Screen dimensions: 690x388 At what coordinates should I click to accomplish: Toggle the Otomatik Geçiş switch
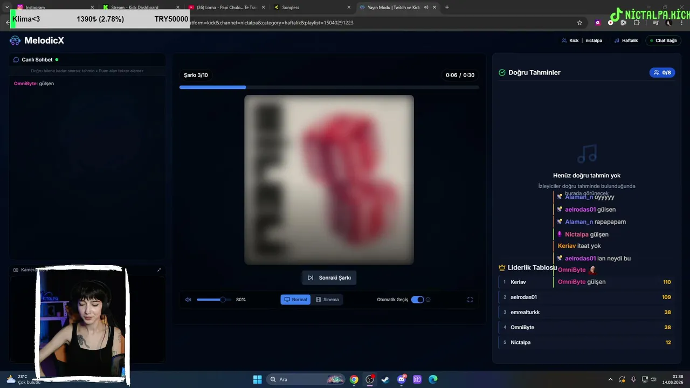coord(417,300)
